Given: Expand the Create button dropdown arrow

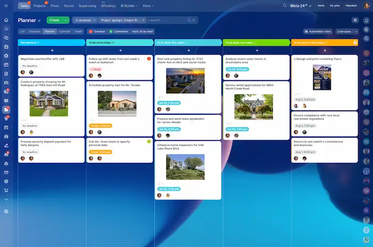Looking at the screenshot, I should pyautogui.click(x=66, y=20).
